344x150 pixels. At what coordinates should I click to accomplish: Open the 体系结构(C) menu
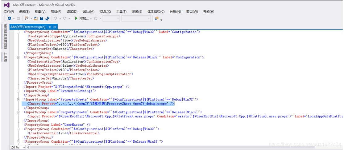(x=156, y=12)
